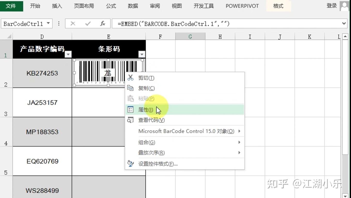Expand the formula bar with the chevron arrow
This screenshot has height=198, width=351.
344,23
